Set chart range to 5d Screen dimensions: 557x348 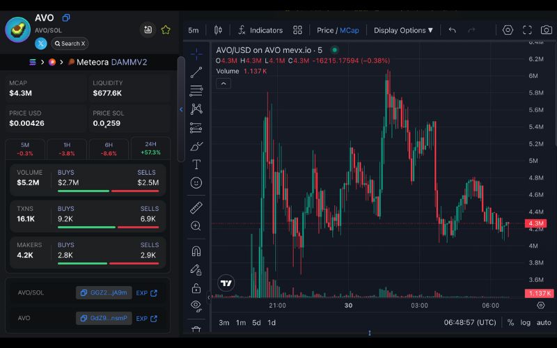pyautogui.click(x=256, y=322)
